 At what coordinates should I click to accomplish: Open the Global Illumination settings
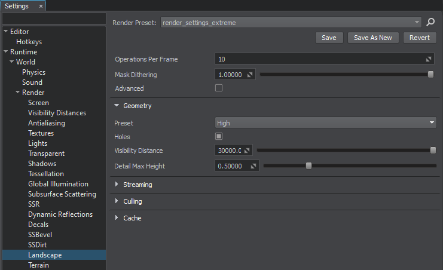pyautogui.click(x=58, y=184)
